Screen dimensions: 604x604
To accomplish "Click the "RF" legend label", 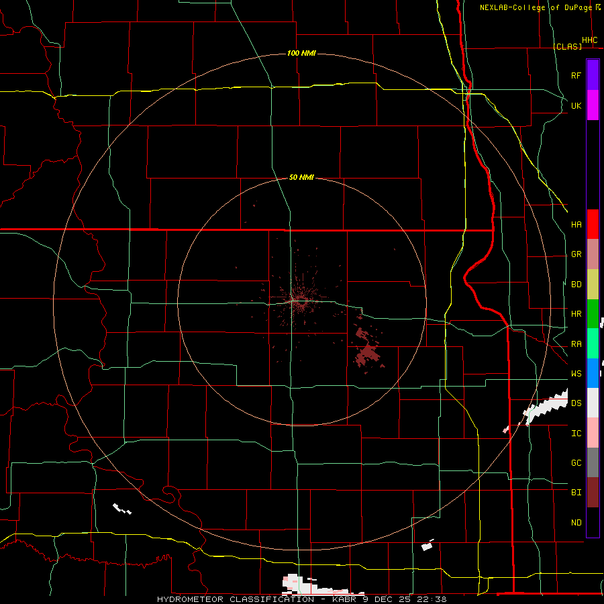I will [576, 75].
